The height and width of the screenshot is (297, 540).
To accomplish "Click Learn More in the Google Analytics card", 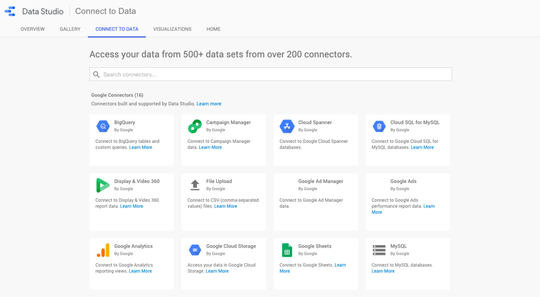I will [x=140, y=271].
